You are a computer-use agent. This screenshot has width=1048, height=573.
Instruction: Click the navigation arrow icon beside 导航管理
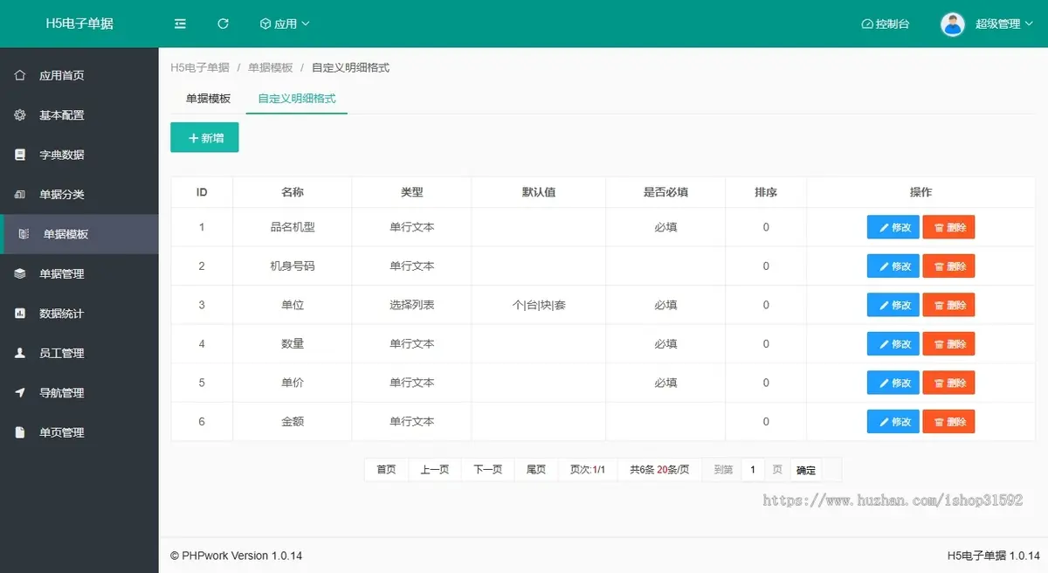20,393
